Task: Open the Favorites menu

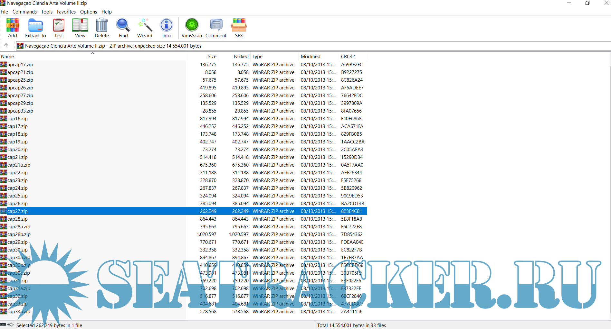Action: pos(66,12)
